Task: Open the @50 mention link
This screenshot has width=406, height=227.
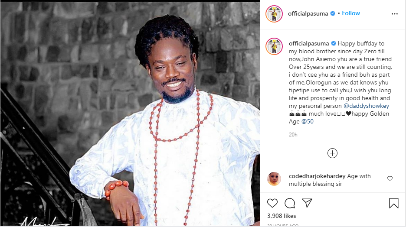Action: (307, 122)
